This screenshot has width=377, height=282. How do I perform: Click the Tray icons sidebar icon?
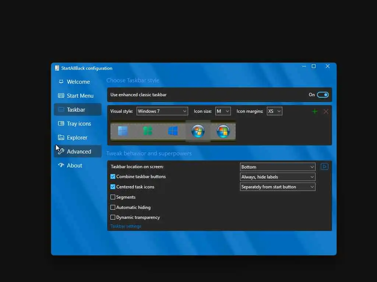pyautogui.click(x=61, y=123)
